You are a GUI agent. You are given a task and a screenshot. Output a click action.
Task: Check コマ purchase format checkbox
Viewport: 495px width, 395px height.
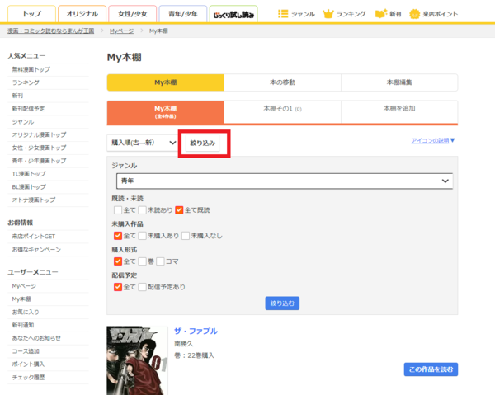point(160,261)
